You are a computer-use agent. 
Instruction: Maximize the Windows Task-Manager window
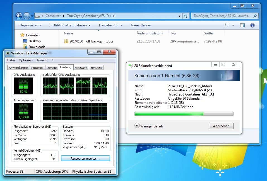(99, 52)
